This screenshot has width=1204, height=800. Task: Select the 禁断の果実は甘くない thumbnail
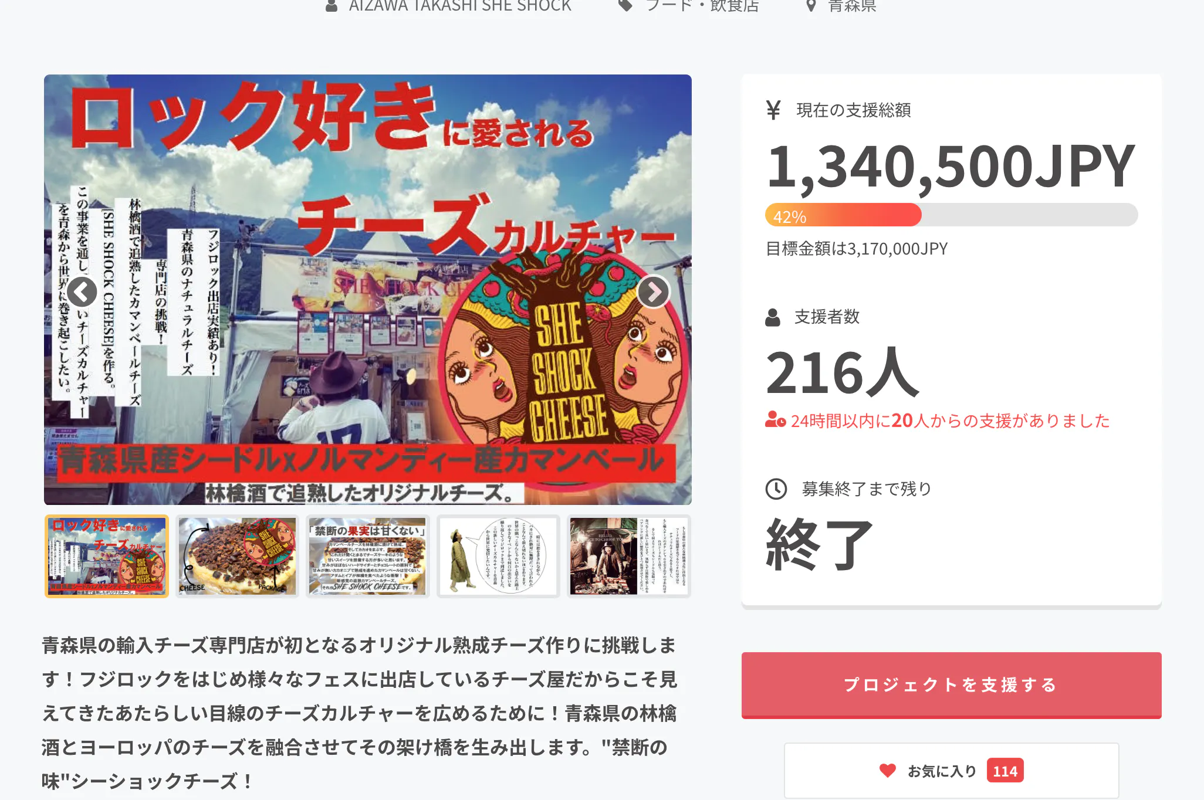pyautogui.click(x=368, y=556)
